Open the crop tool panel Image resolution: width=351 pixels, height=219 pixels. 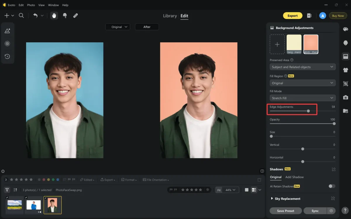pyautogui.click(x=345, y=84)
